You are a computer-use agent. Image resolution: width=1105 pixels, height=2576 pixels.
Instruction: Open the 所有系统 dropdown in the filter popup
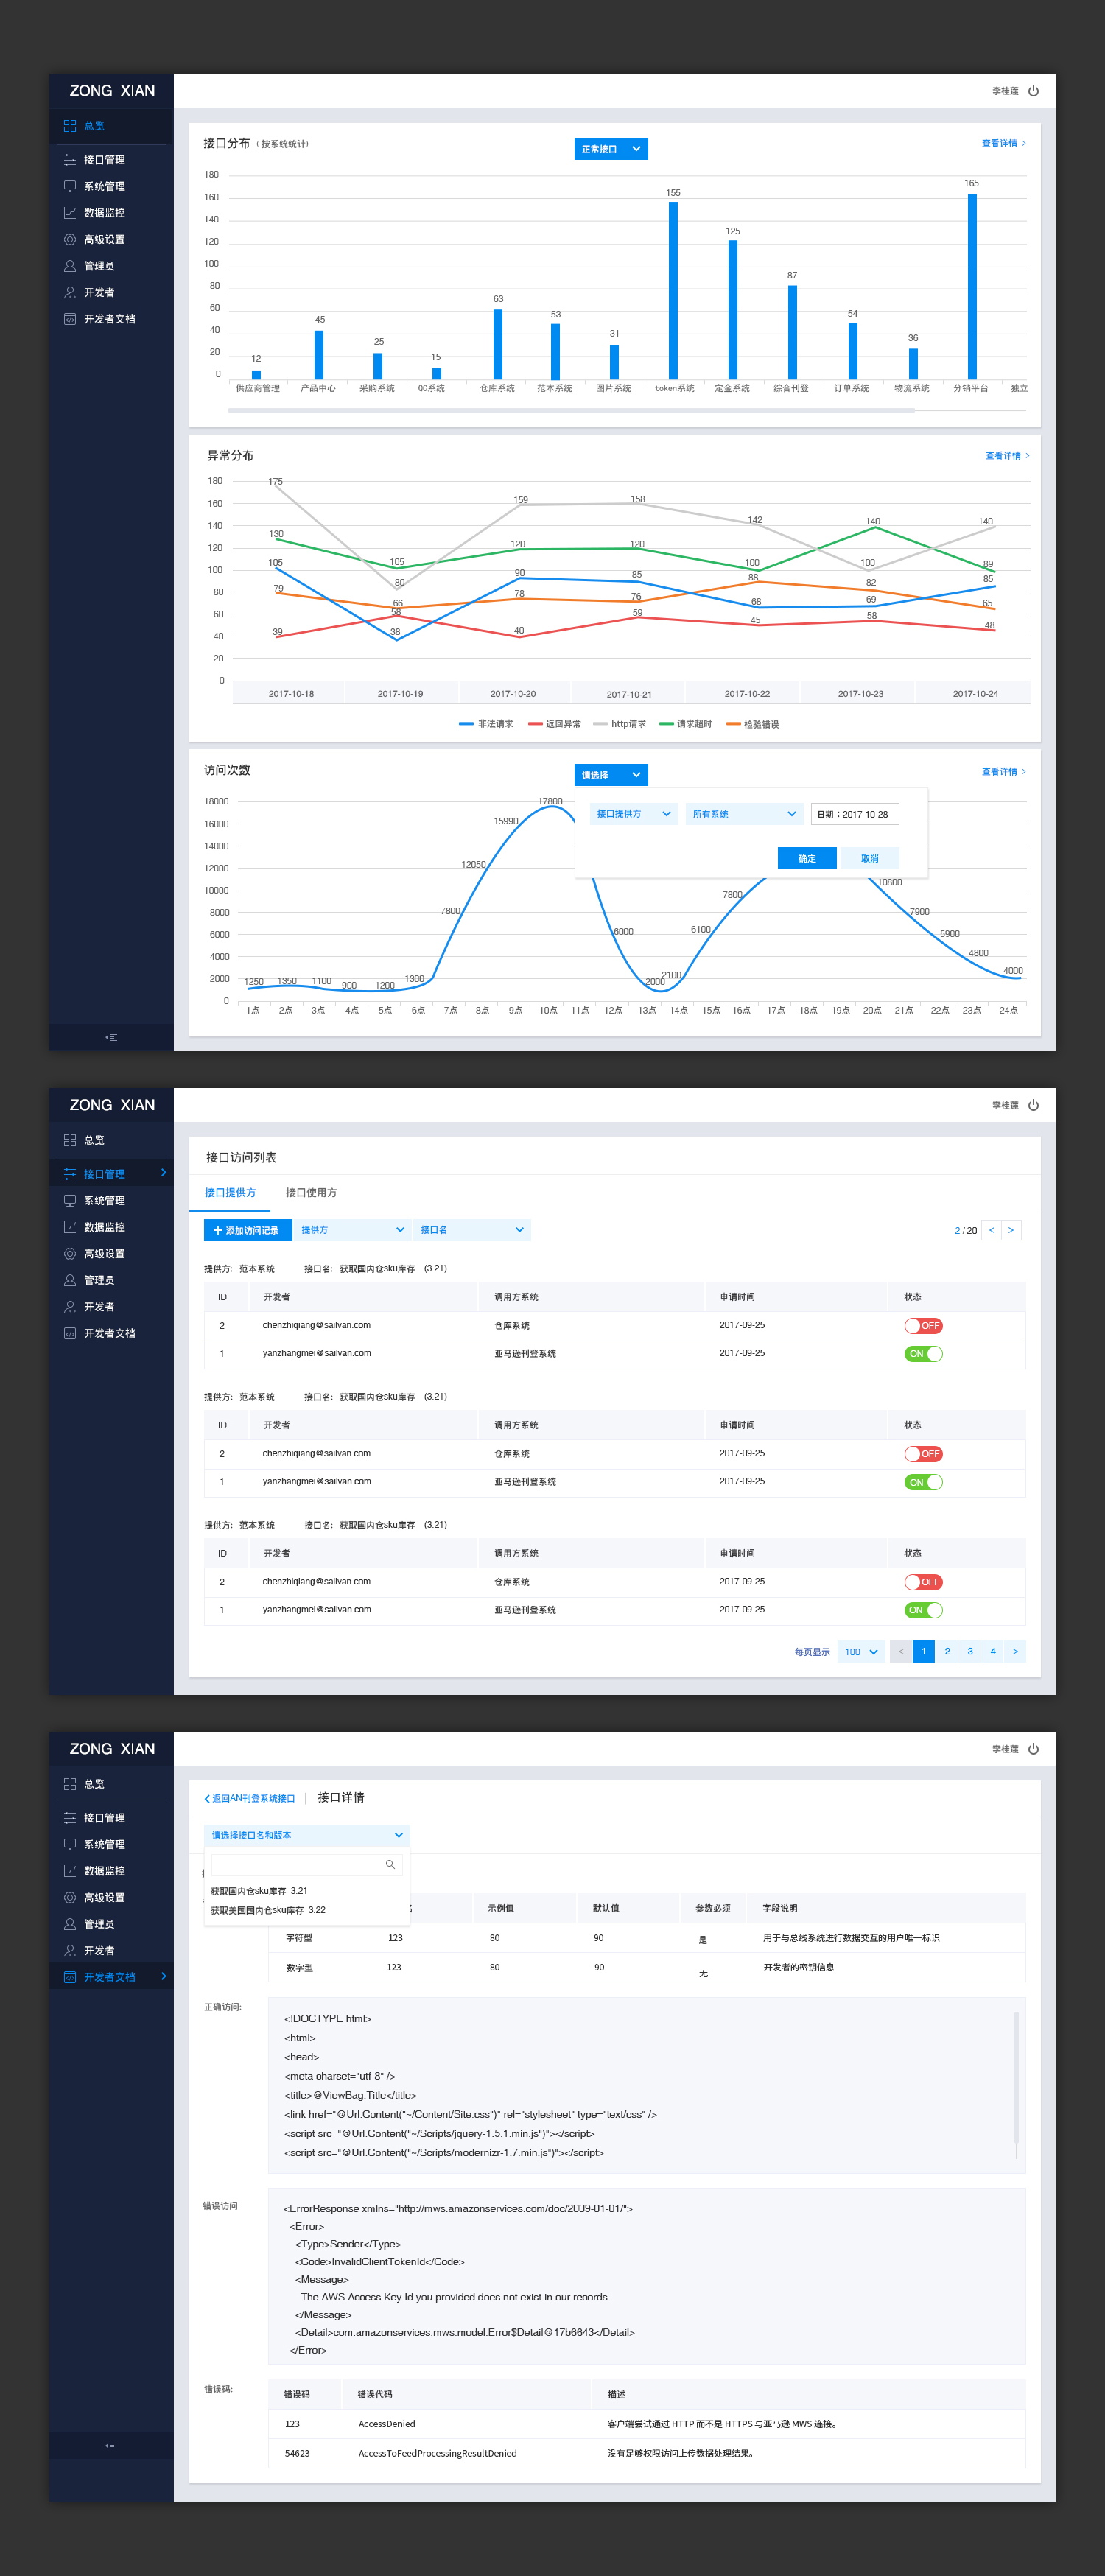[x=744, y=814]
